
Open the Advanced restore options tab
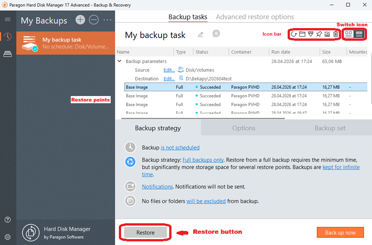point(255,17)
